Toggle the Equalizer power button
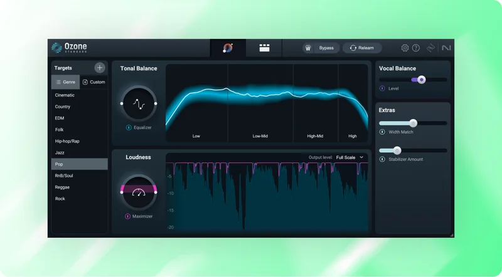 tap(129, 127)
